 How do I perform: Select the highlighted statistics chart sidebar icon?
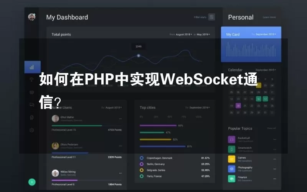(33, 67)
